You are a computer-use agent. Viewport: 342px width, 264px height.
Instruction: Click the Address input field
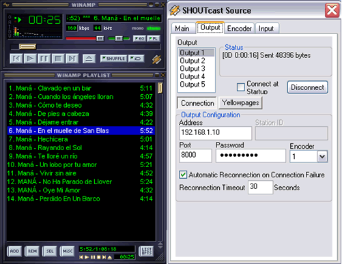pyautogui.click(x=216, y=133)
